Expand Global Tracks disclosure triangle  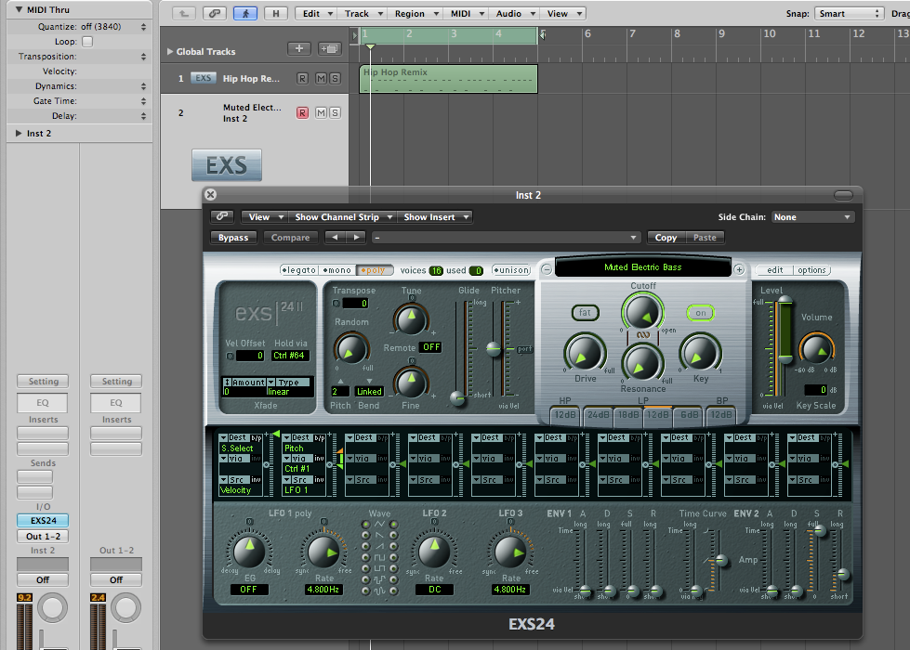(x=170, y=52)
